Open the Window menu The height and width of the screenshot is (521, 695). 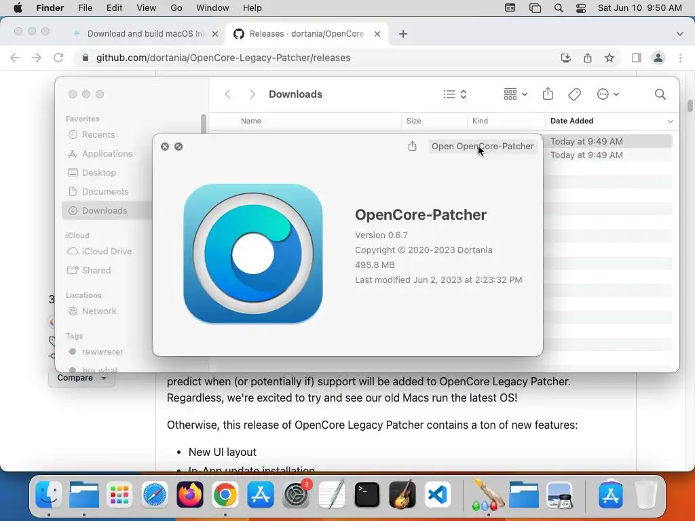click(212, 8)
